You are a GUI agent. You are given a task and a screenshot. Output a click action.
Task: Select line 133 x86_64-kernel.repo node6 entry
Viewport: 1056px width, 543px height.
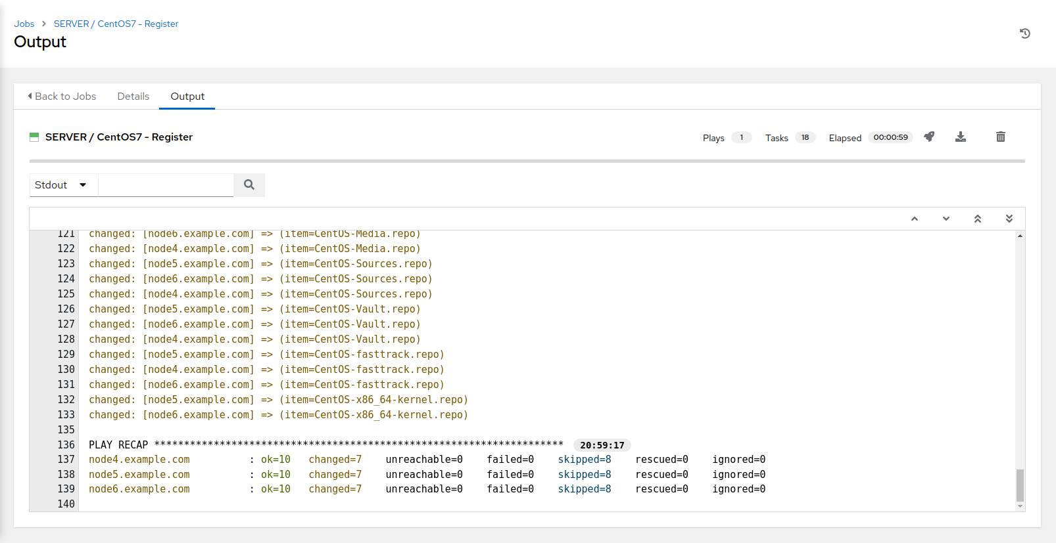click(x=278, y=415)
